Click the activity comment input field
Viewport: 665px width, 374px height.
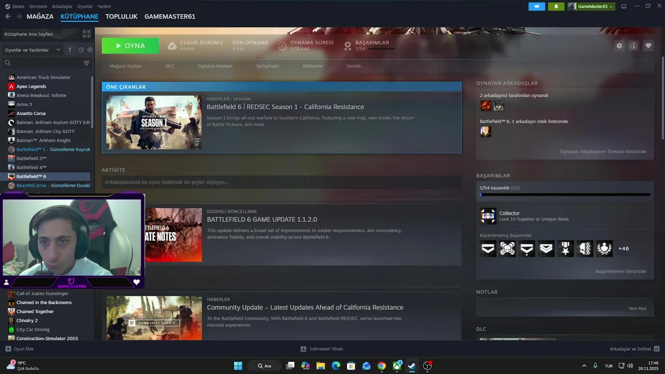pyautogui.click(x=282, y=182)
